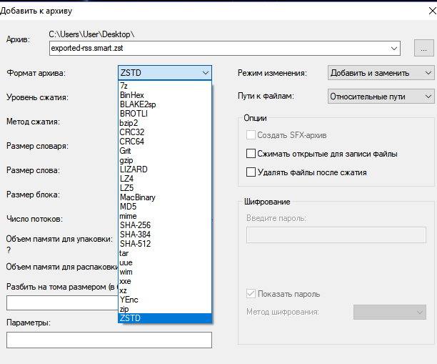
Task: Select 7z format from list
Action: [x=165, y=86]
